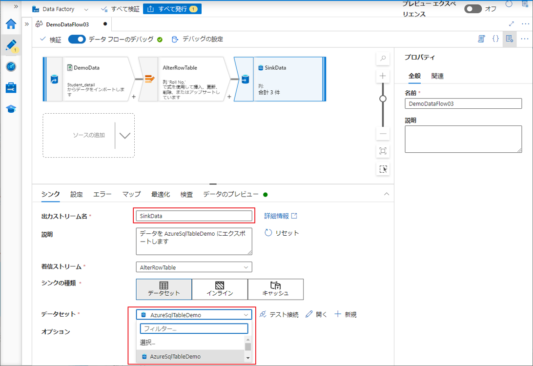Click the sink database icon on SinkData

(245, 79)
